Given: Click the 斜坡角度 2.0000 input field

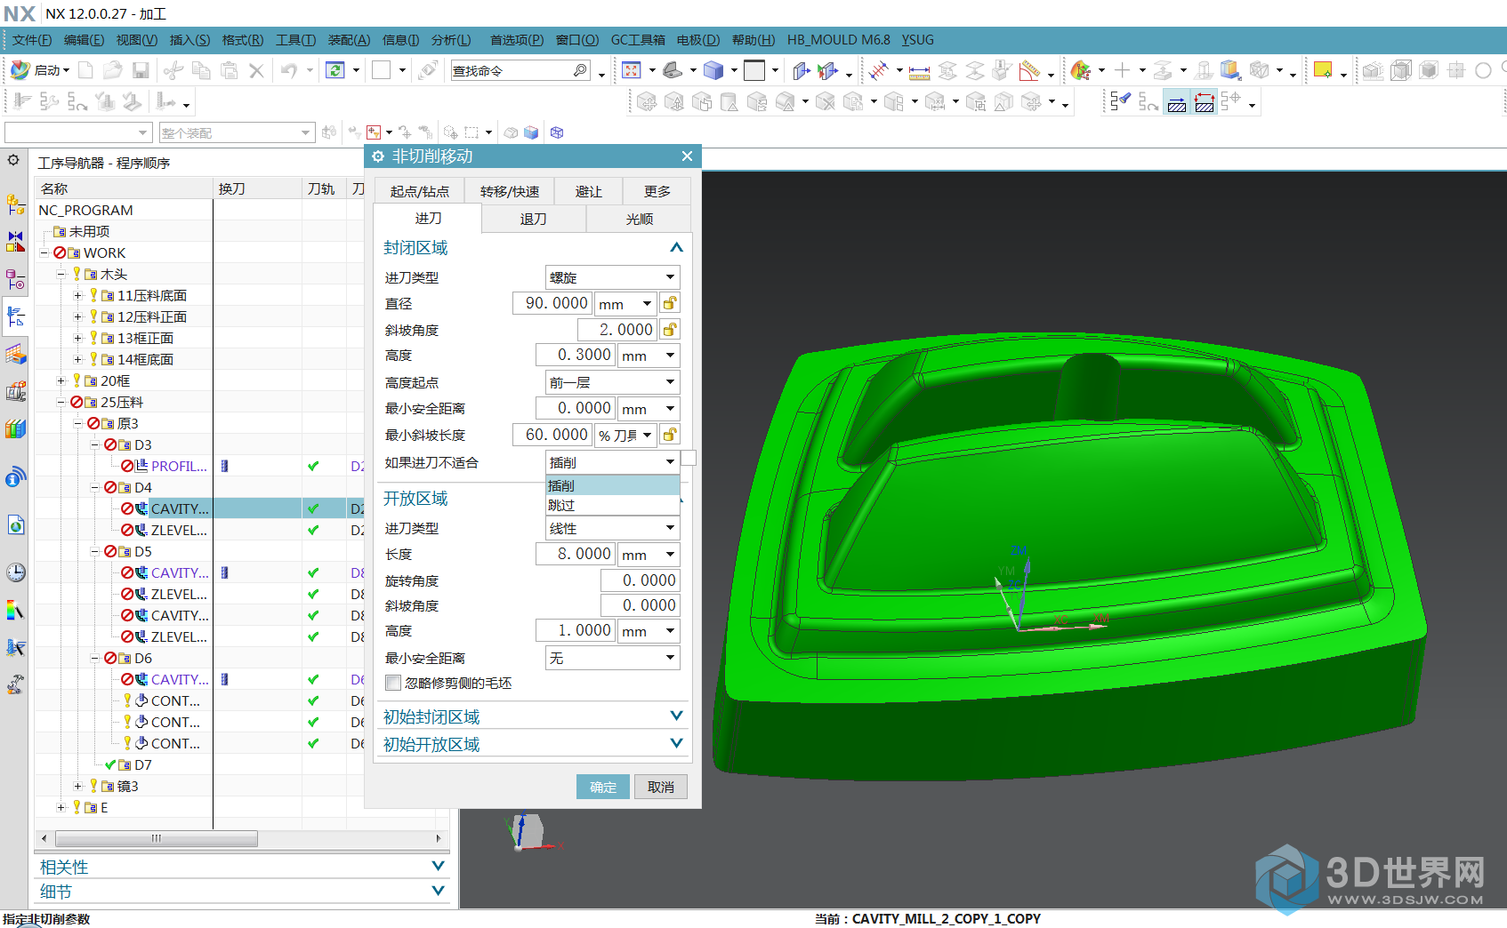Looking at the screenshot, I should (x=616, y=330).
